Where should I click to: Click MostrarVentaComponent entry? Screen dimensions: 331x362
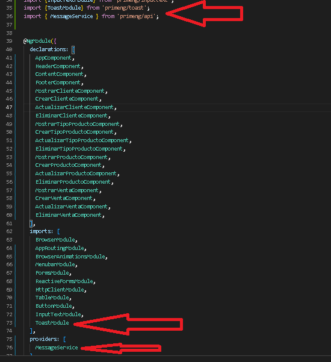pos(67,190)
